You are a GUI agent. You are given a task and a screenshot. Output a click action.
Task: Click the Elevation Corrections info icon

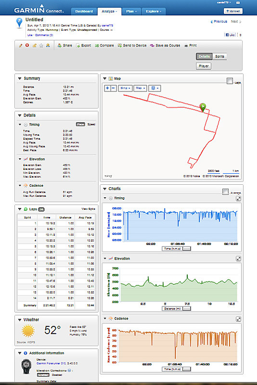click(x=69, y=370)
